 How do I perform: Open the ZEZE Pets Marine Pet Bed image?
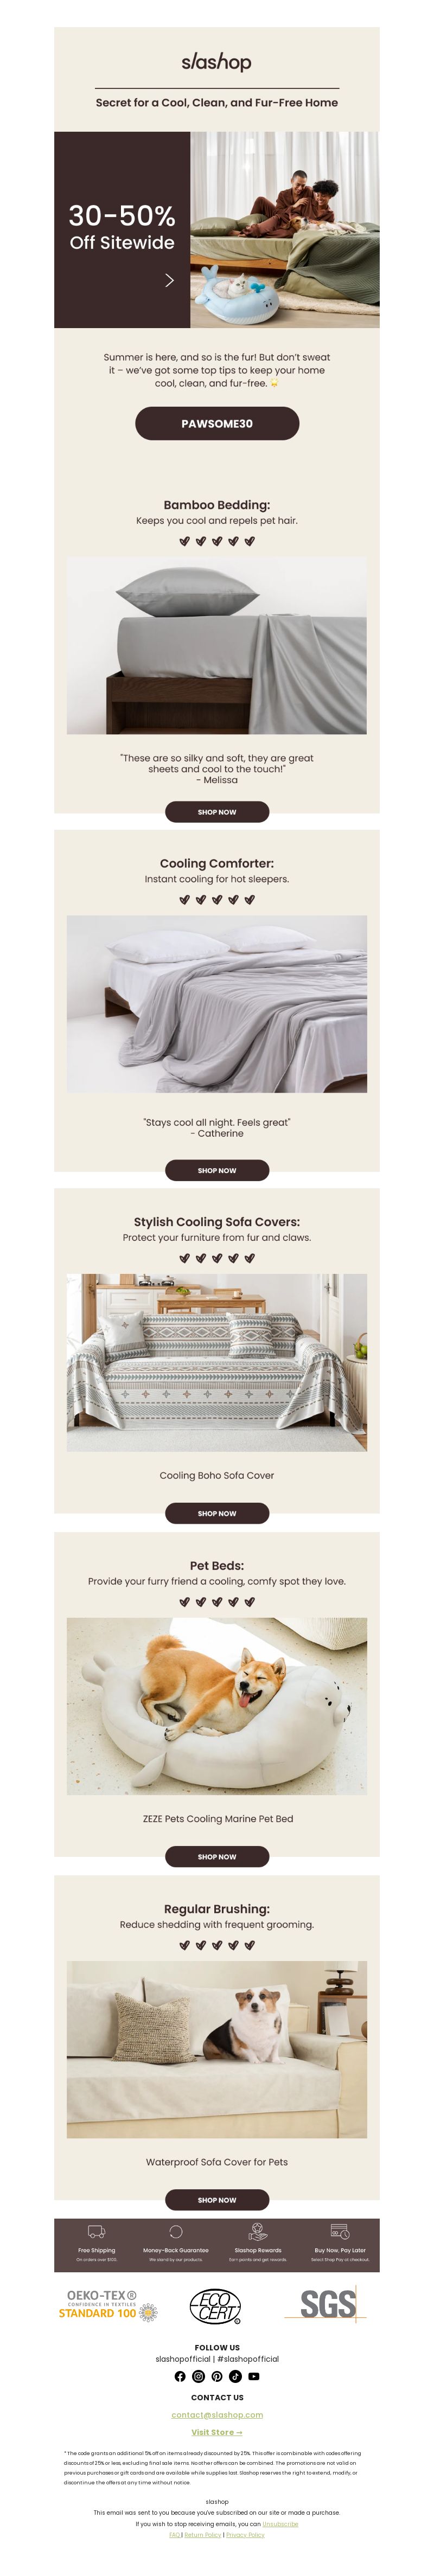click(x=217, y=1706)
